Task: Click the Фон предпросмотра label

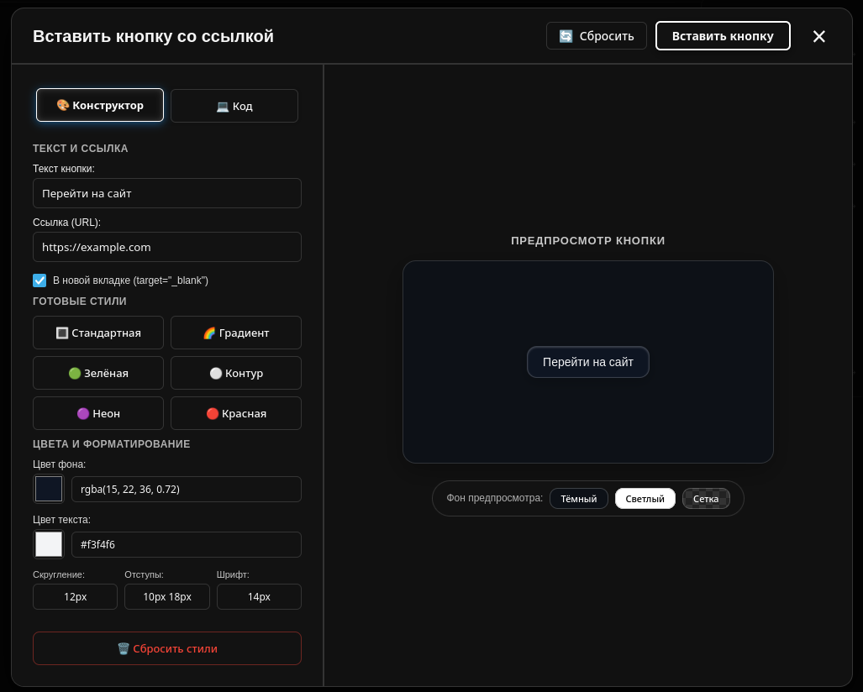Action: click(494, 498)
